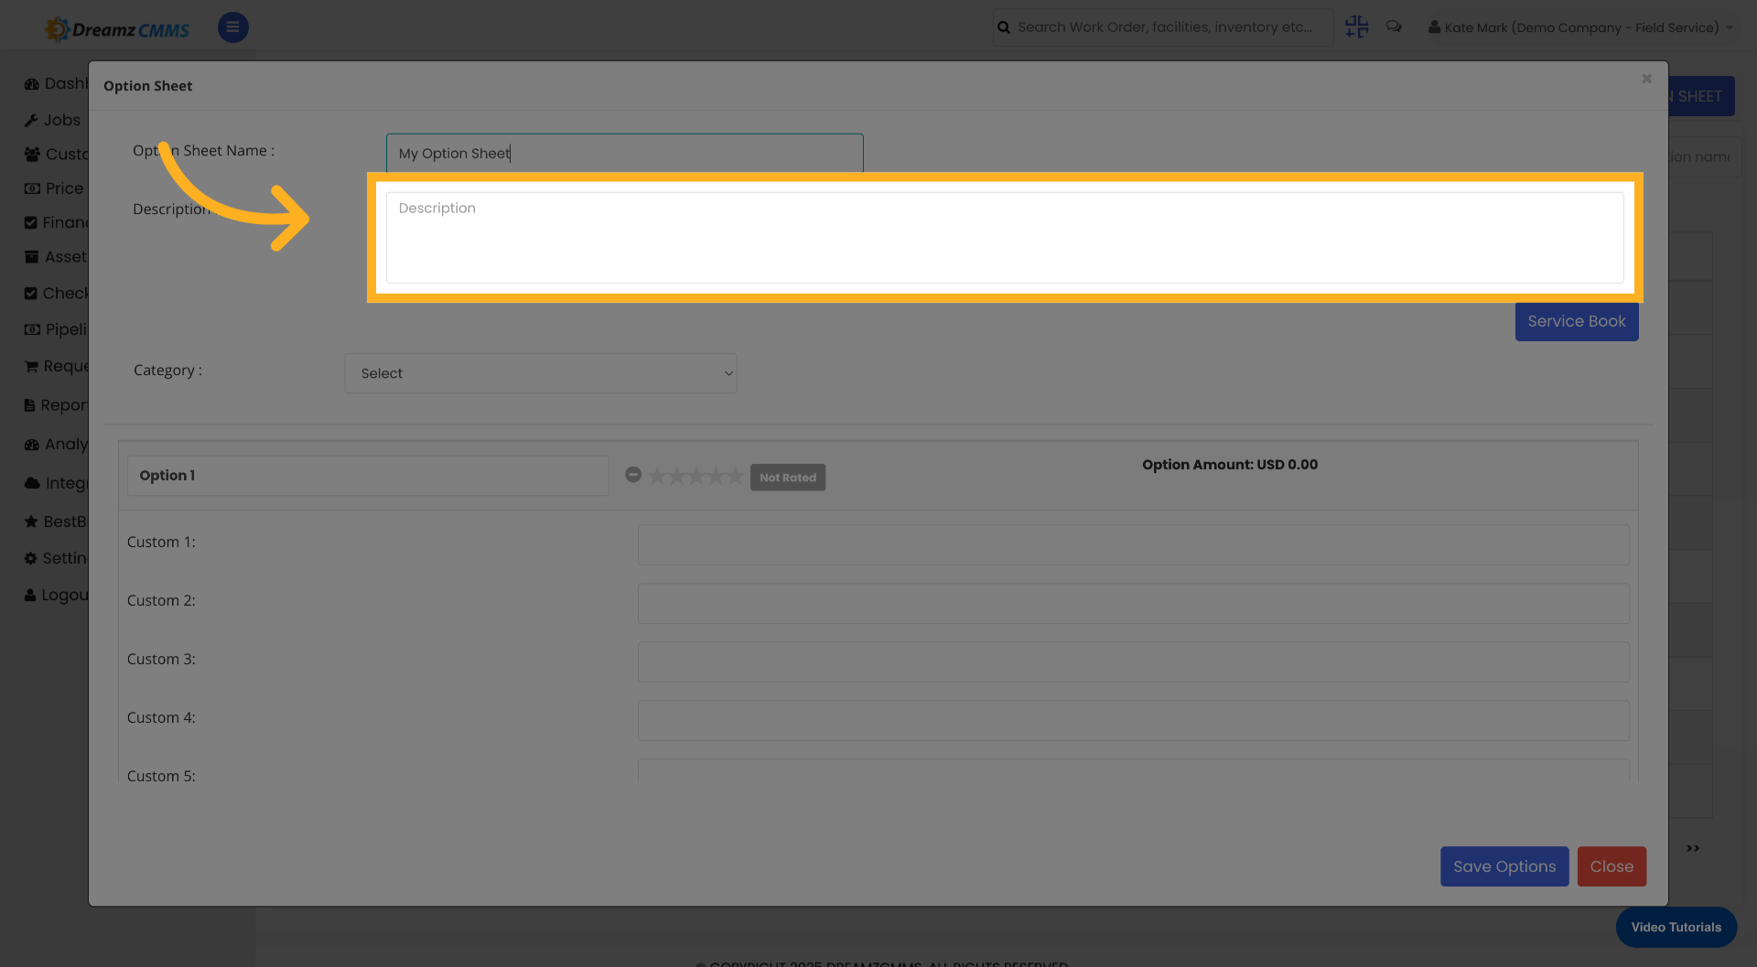Select the Dashboard menu item

[31, 82]
